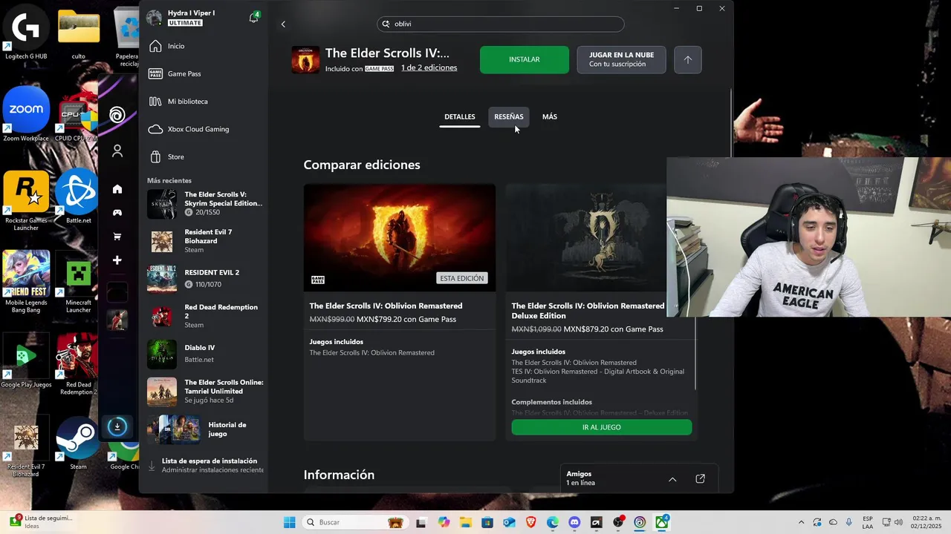Open Lista de espera de instalación
This screenshot has width=951, height=534.
pos(205,465)
